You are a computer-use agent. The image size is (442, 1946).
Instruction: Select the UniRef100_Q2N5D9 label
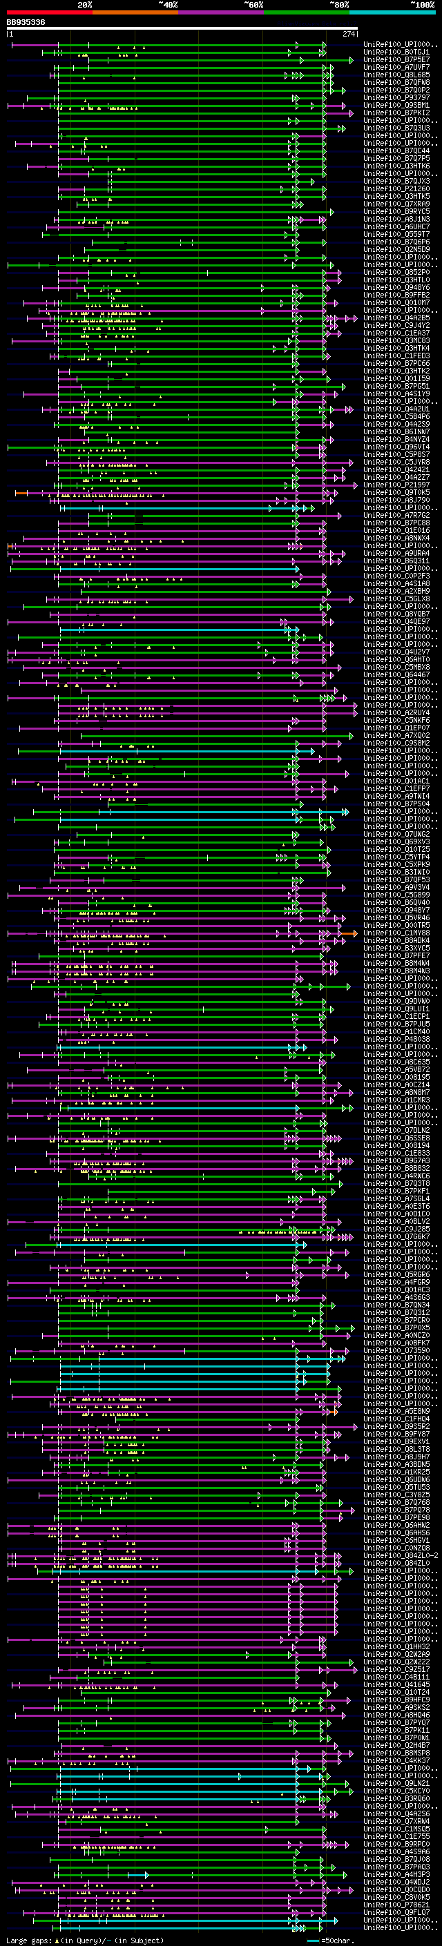396,249
